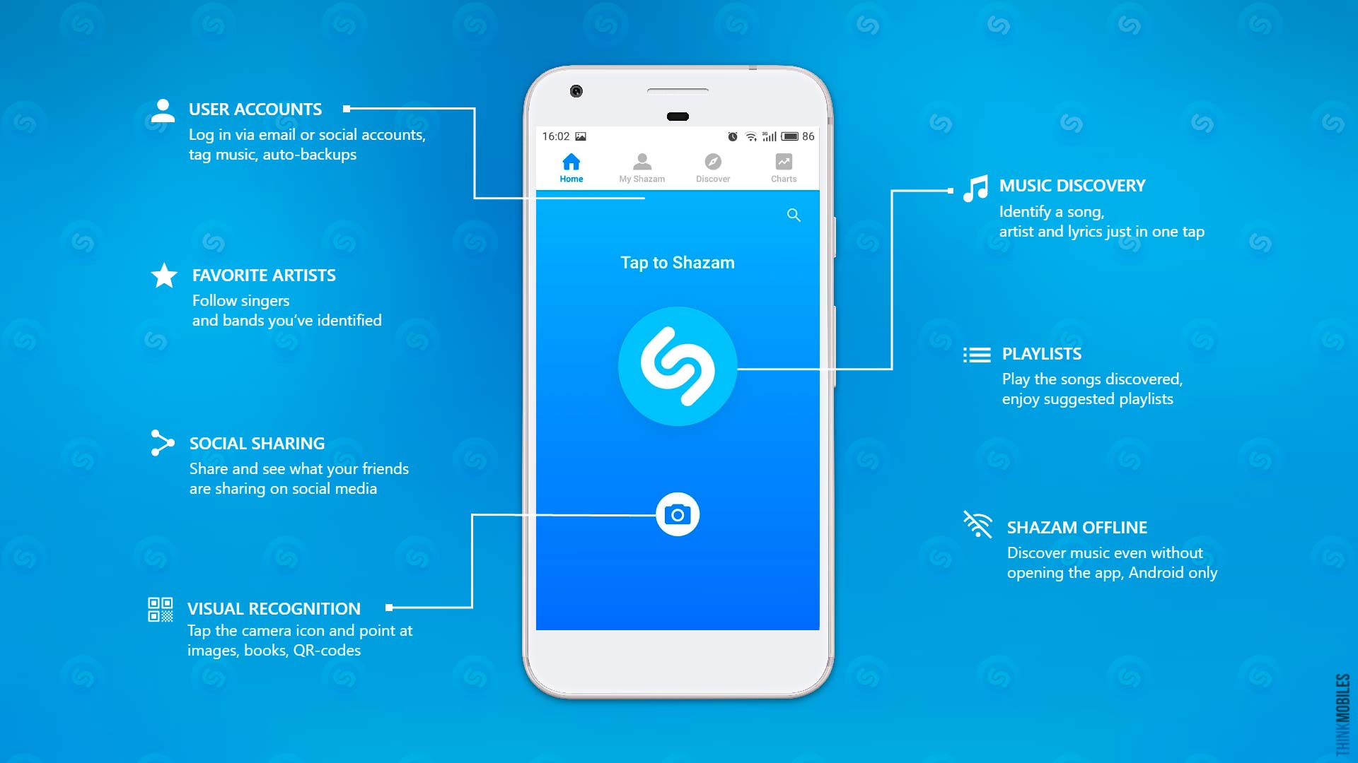Viewport: 1358px width, 763px height.
Task: Toggle Social Sharing on or off
Action: coord(161,445)
